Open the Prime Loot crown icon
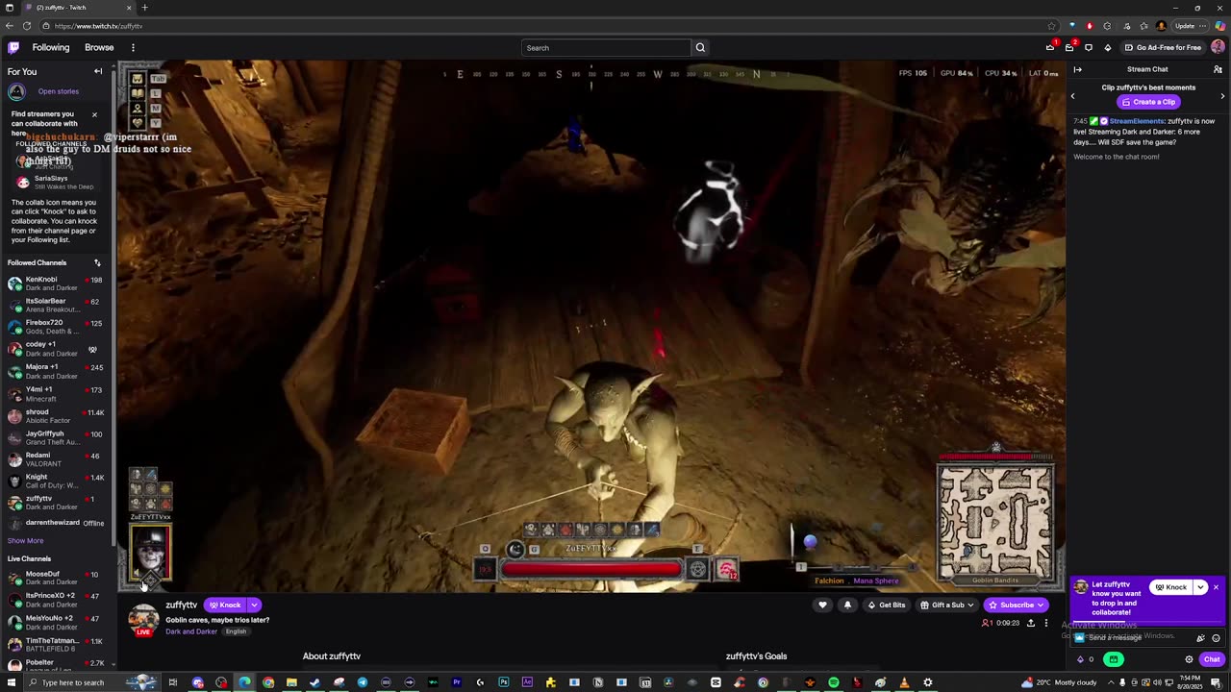This screenshot has height=692, width=1231. (x=1050, y=47)
